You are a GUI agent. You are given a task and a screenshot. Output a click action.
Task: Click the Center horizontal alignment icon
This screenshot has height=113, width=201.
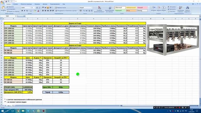point(45,11)
